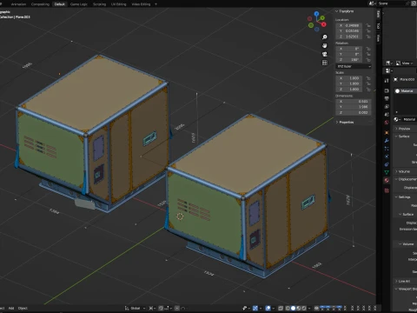Toggle lock on Rotation X
Screen dimensions: 417x313
point(368,49)
